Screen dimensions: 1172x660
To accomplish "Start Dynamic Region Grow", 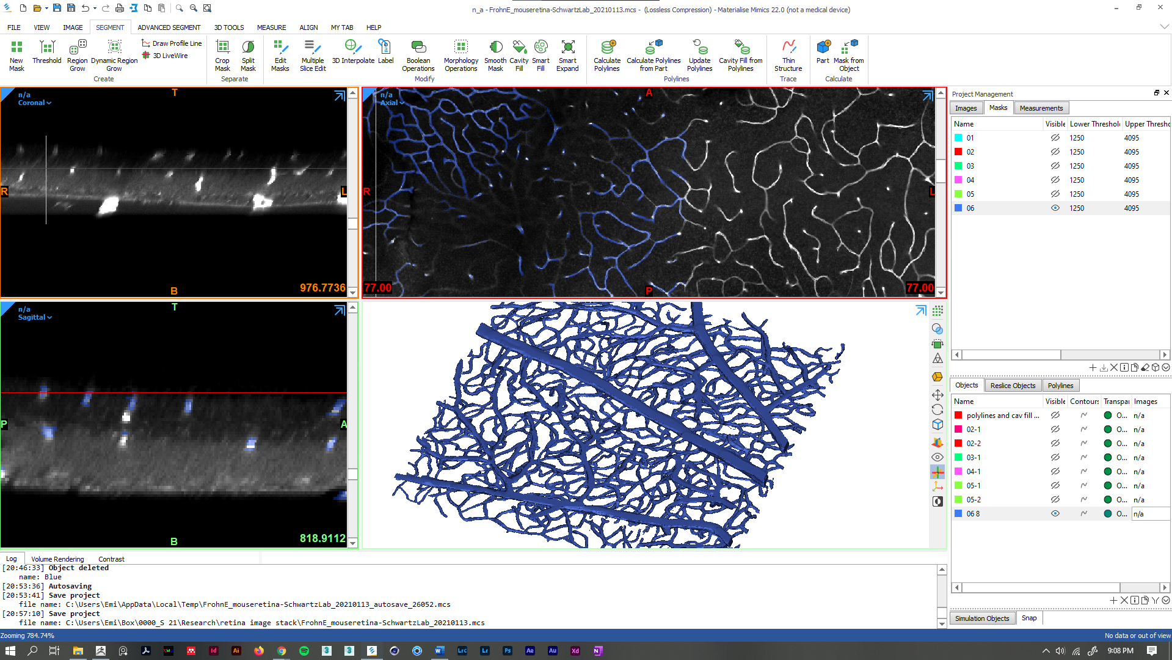I will [x=114, y=56].
